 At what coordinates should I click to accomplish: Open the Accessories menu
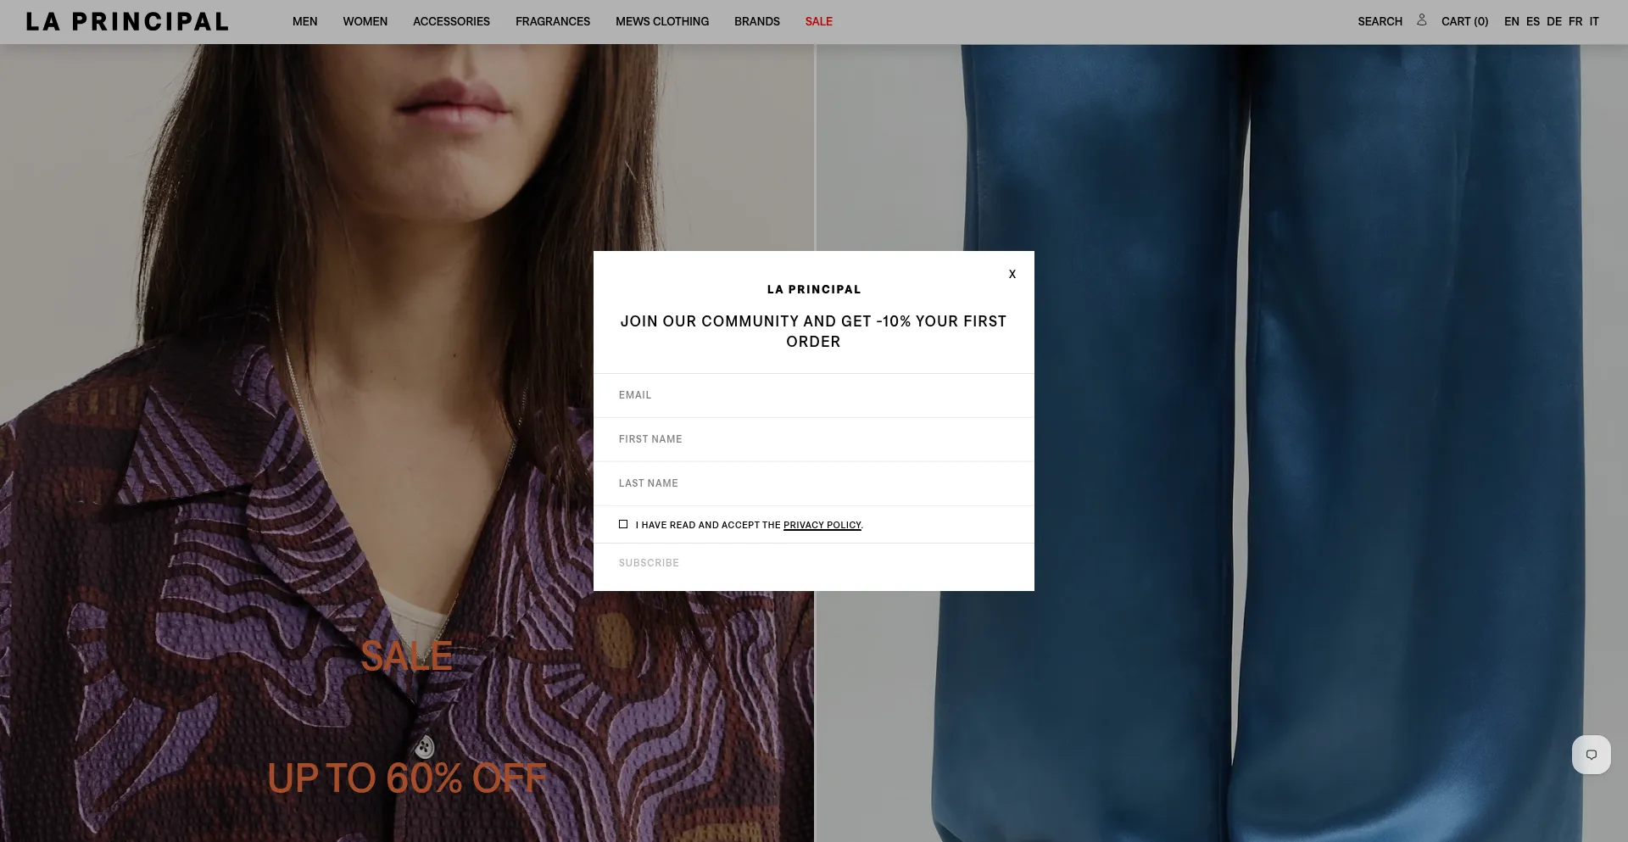pos(451,21)
